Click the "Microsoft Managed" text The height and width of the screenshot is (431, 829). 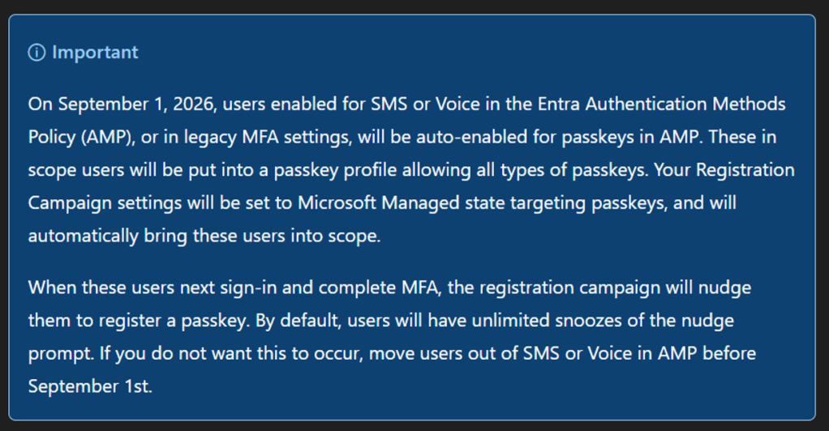[378, 203]
